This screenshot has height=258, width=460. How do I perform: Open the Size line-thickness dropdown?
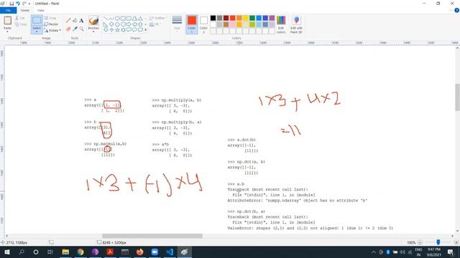(x=177, y=24)
